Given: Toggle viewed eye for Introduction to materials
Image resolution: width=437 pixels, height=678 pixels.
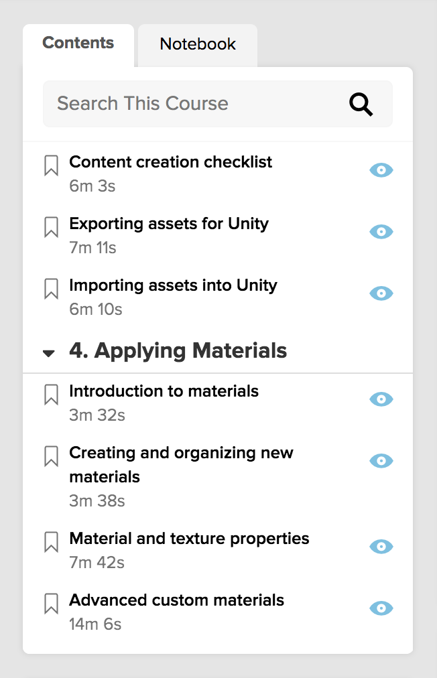Looking at the screenshot, I should (x=381, y=399).
